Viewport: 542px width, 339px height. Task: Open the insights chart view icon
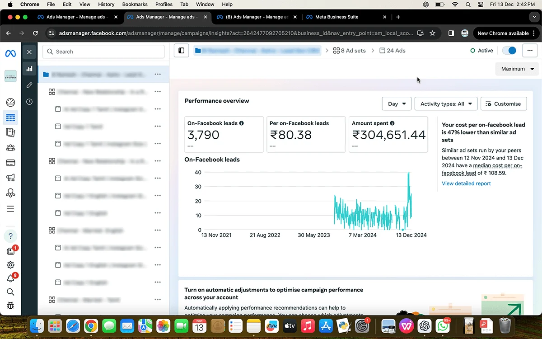29,69
